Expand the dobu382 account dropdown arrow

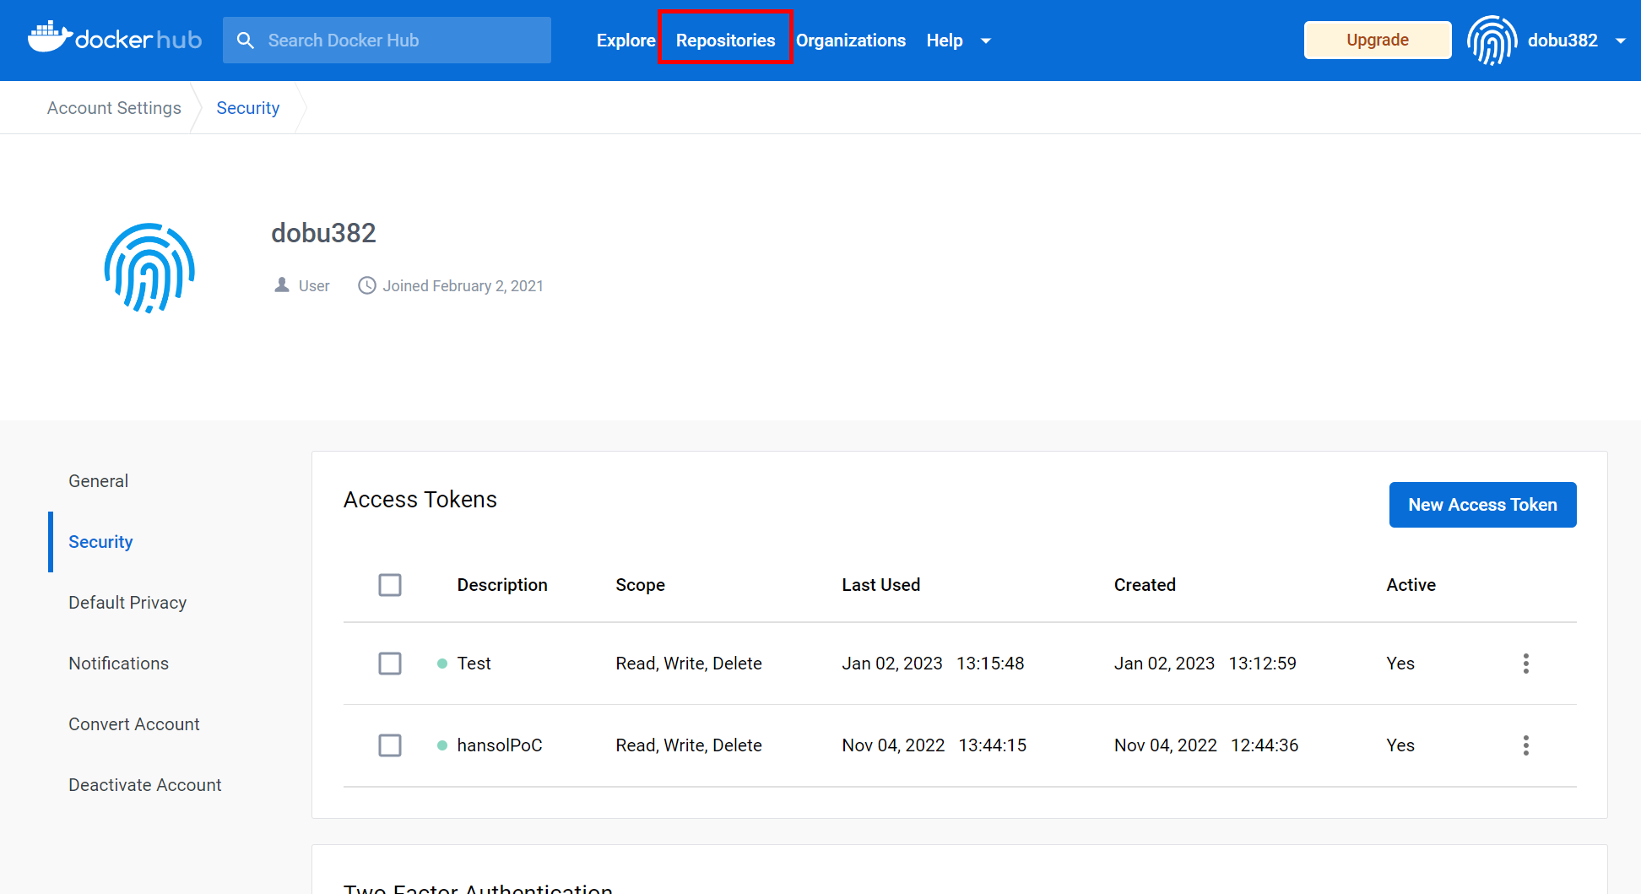pyautogui.click(x=1620, y=41)
